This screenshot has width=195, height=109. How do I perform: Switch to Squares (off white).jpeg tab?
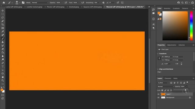(93, 7)
